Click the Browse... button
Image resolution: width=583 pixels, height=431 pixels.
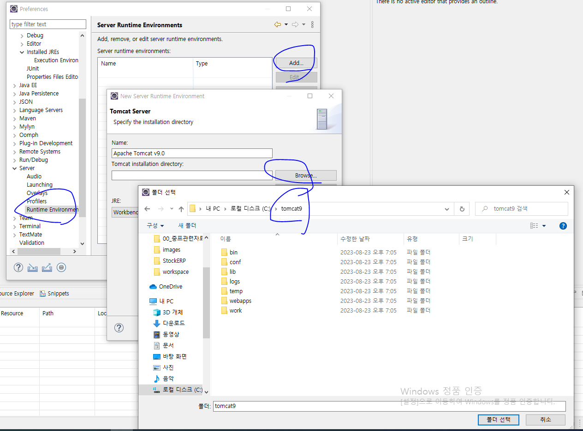tap(306, 175)
